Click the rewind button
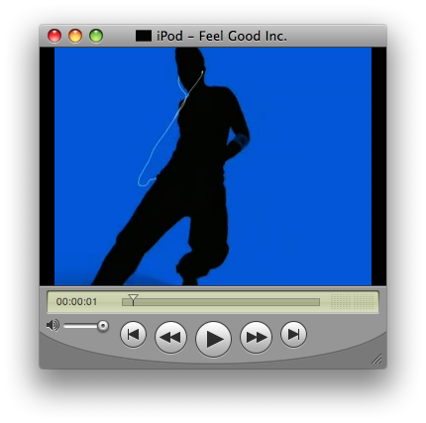Viewport: 426px width, 423px height. click(x=170, y=338)
